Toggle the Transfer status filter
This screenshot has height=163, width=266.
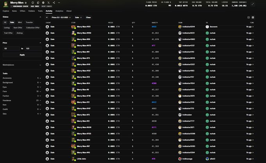(29, 22)
